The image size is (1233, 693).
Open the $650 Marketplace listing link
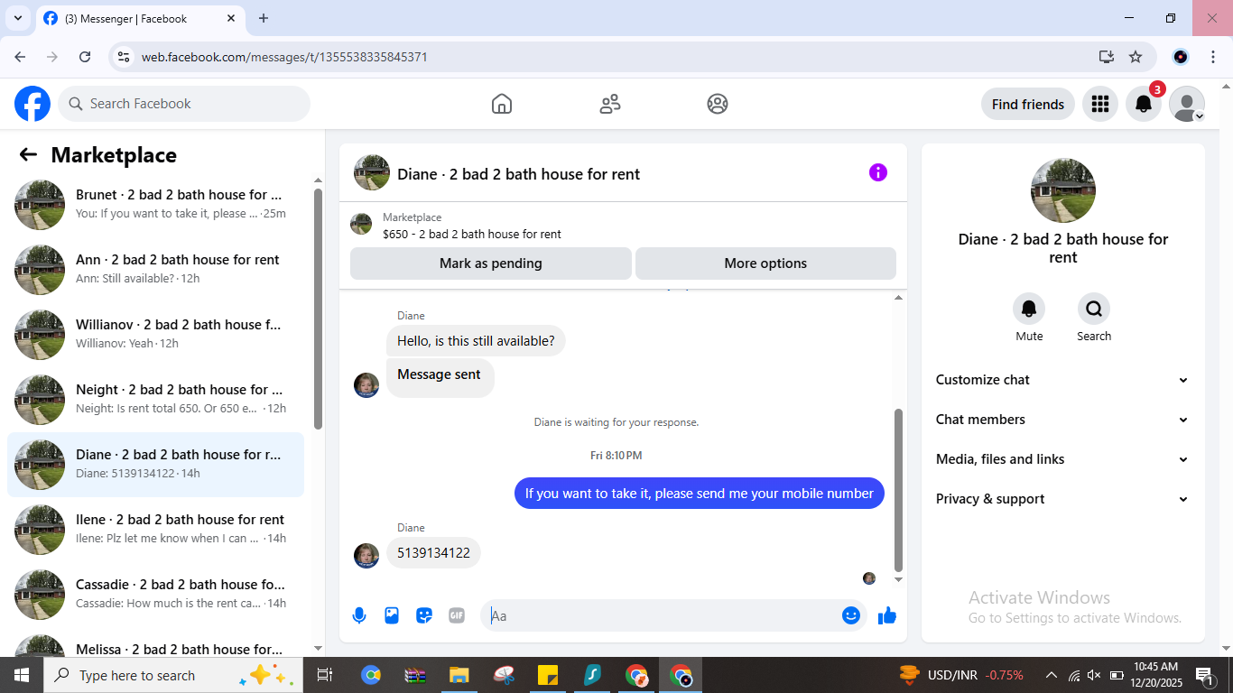click(x=472, y=234)
